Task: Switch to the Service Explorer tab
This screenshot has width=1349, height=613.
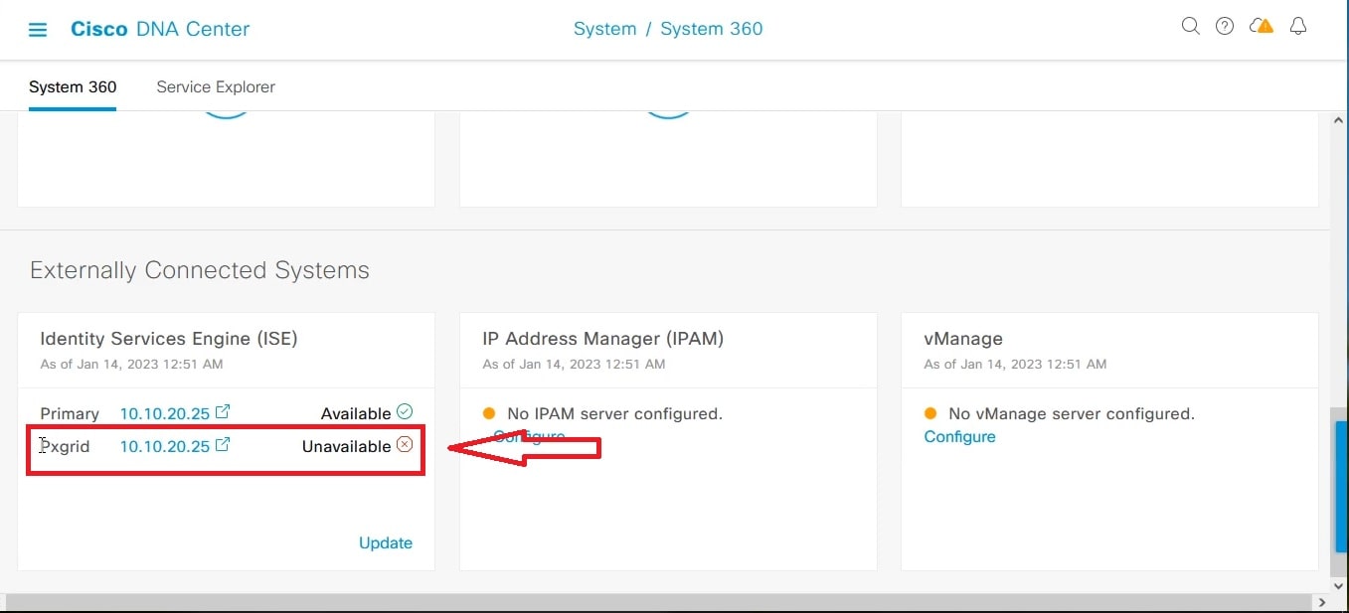Action: click(x=216, y=86)
